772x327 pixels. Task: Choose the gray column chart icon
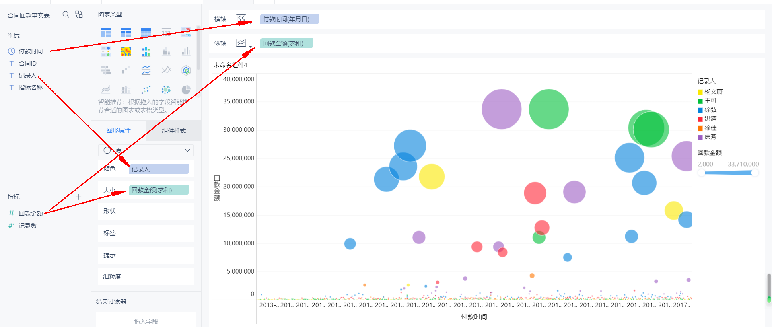186,51
